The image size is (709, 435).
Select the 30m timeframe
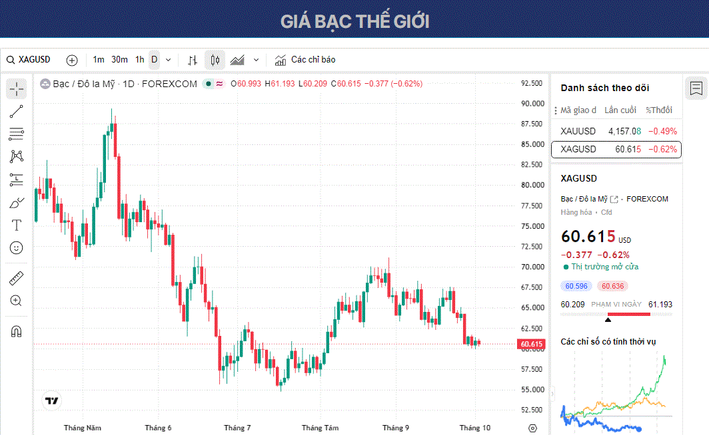(119, 60)
